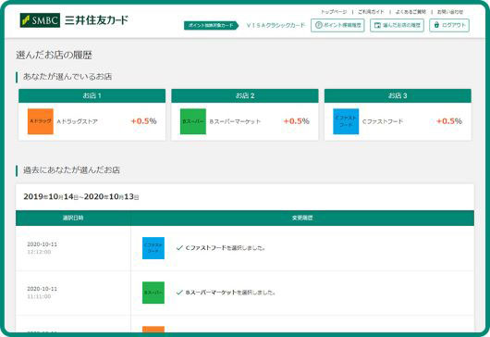Click the お店3 header
The height and width of the screenshot is (337, 490).
pyautogui.click(x=398, y=95)
